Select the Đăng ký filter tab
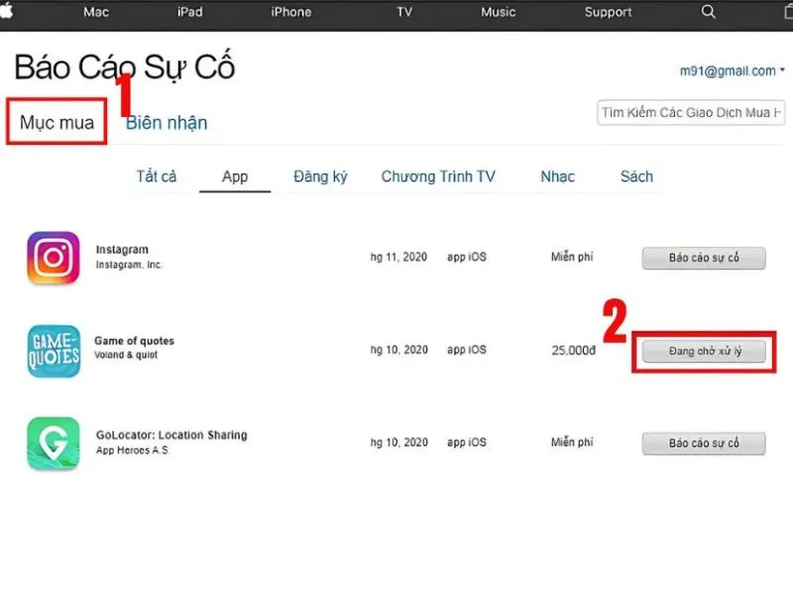Screen dimensions: 793x595 click(320, 177)
